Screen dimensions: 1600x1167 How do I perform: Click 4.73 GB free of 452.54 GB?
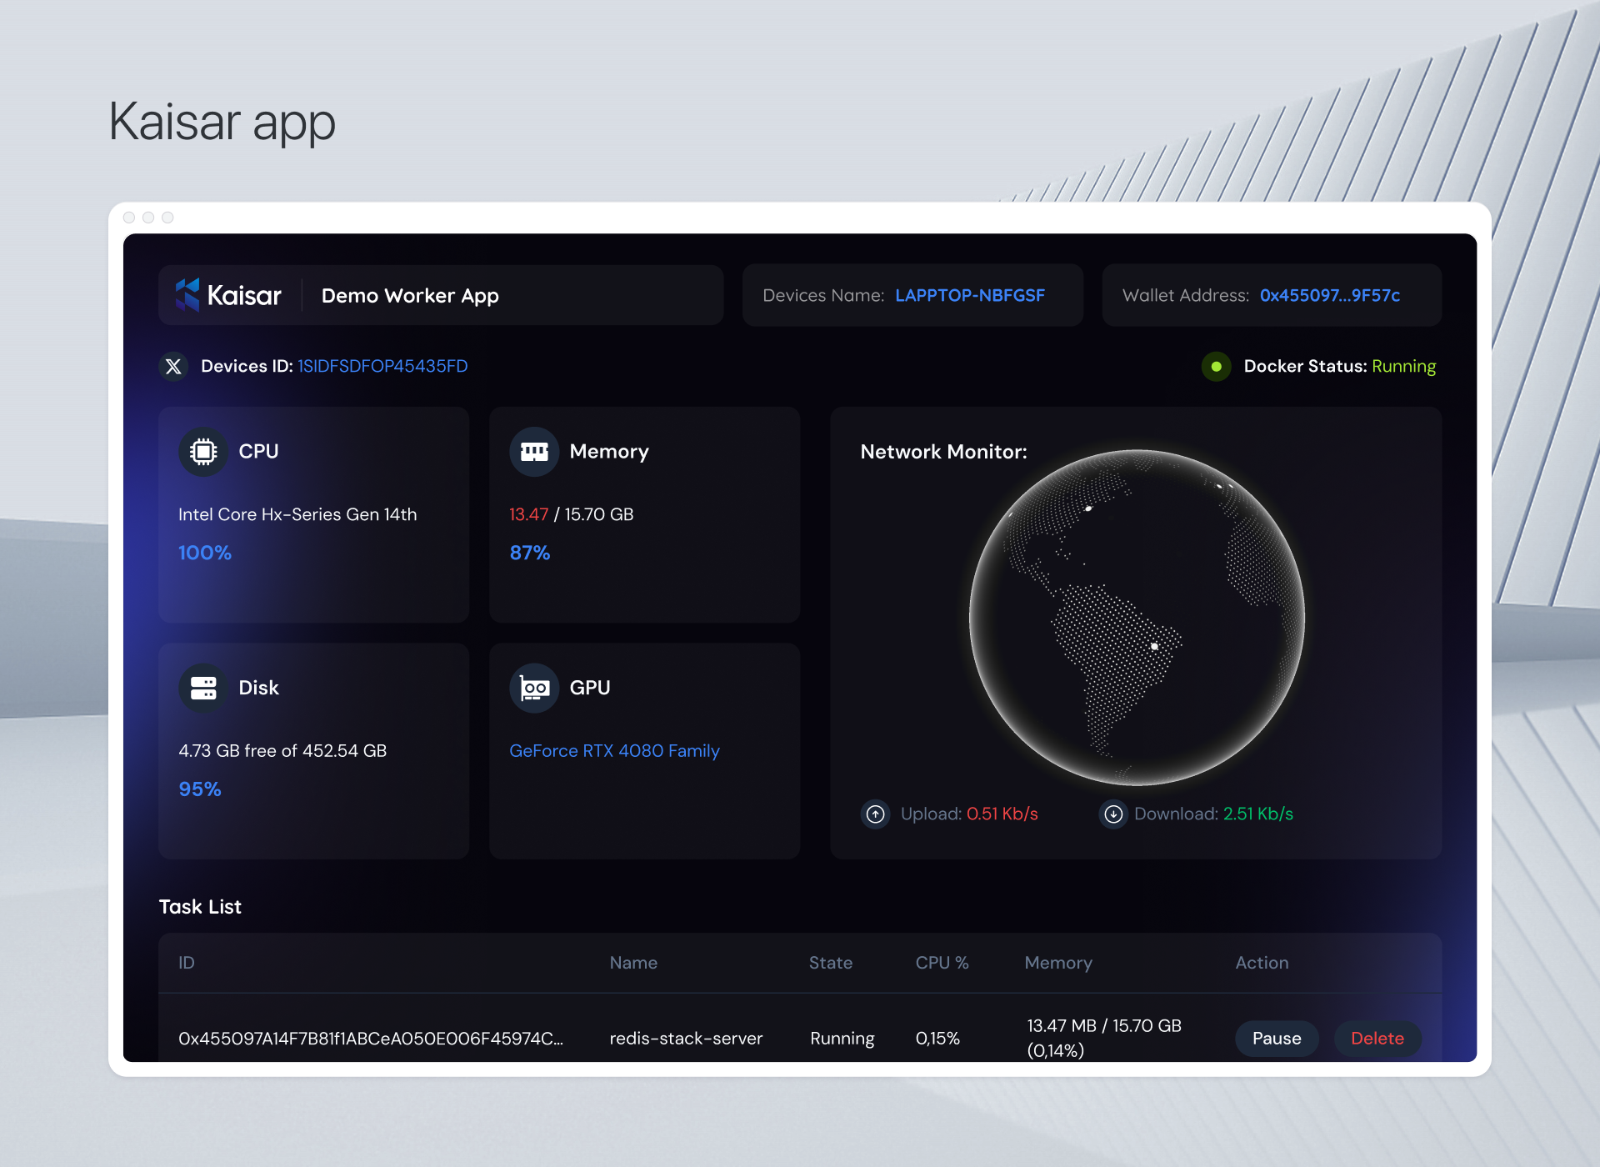(x=282, y=751)
